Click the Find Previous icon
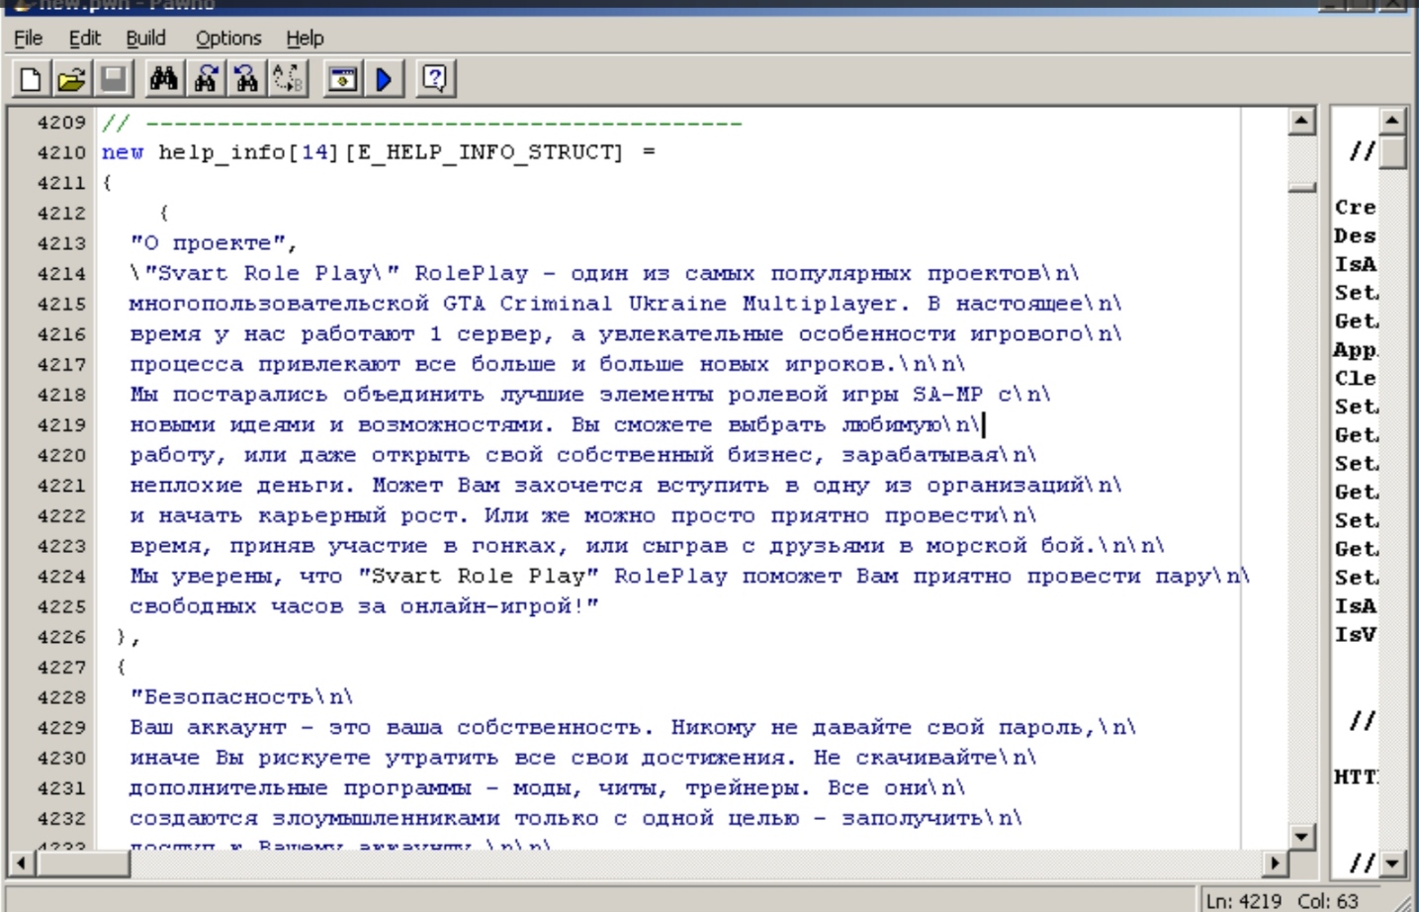The width and height of the screenshot is (1419, 912). click(x=246, y=79)
